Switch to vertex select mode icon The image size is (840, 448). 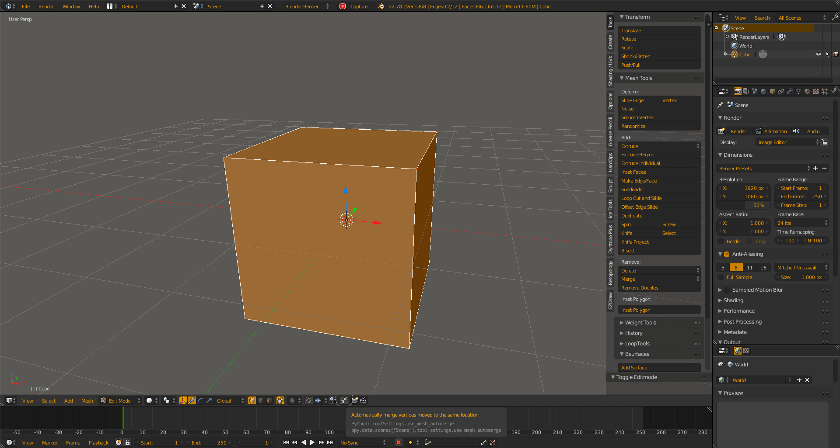pyautogui.click(x=252, y=400)
